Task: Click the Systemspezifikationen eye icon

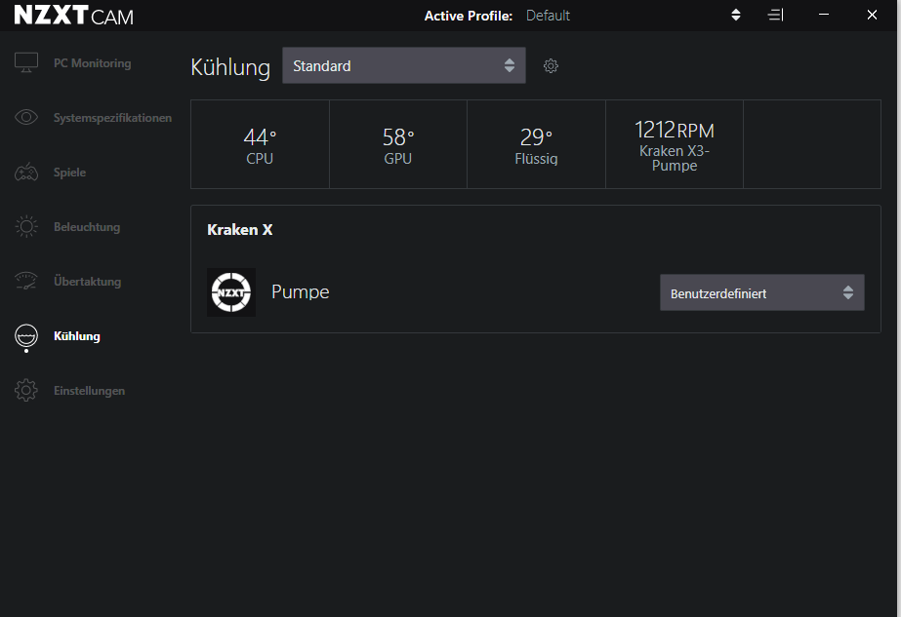Action: 25,117
